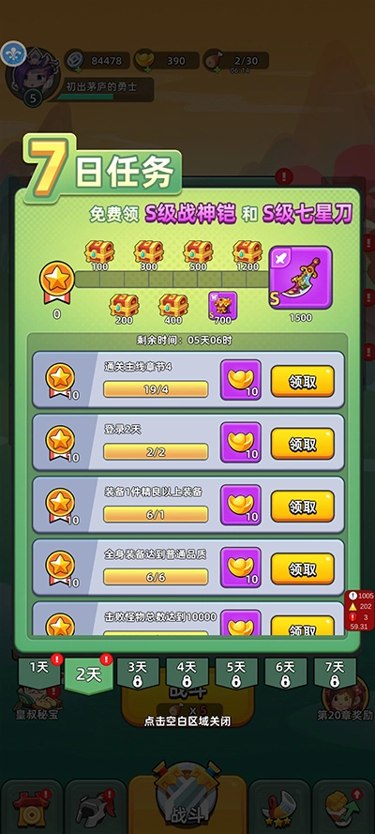This screenshot has width=375, height=834.
Task: Open the treasure chest at 1200 points
Action: pyautogui.click(x=247, y=251)
